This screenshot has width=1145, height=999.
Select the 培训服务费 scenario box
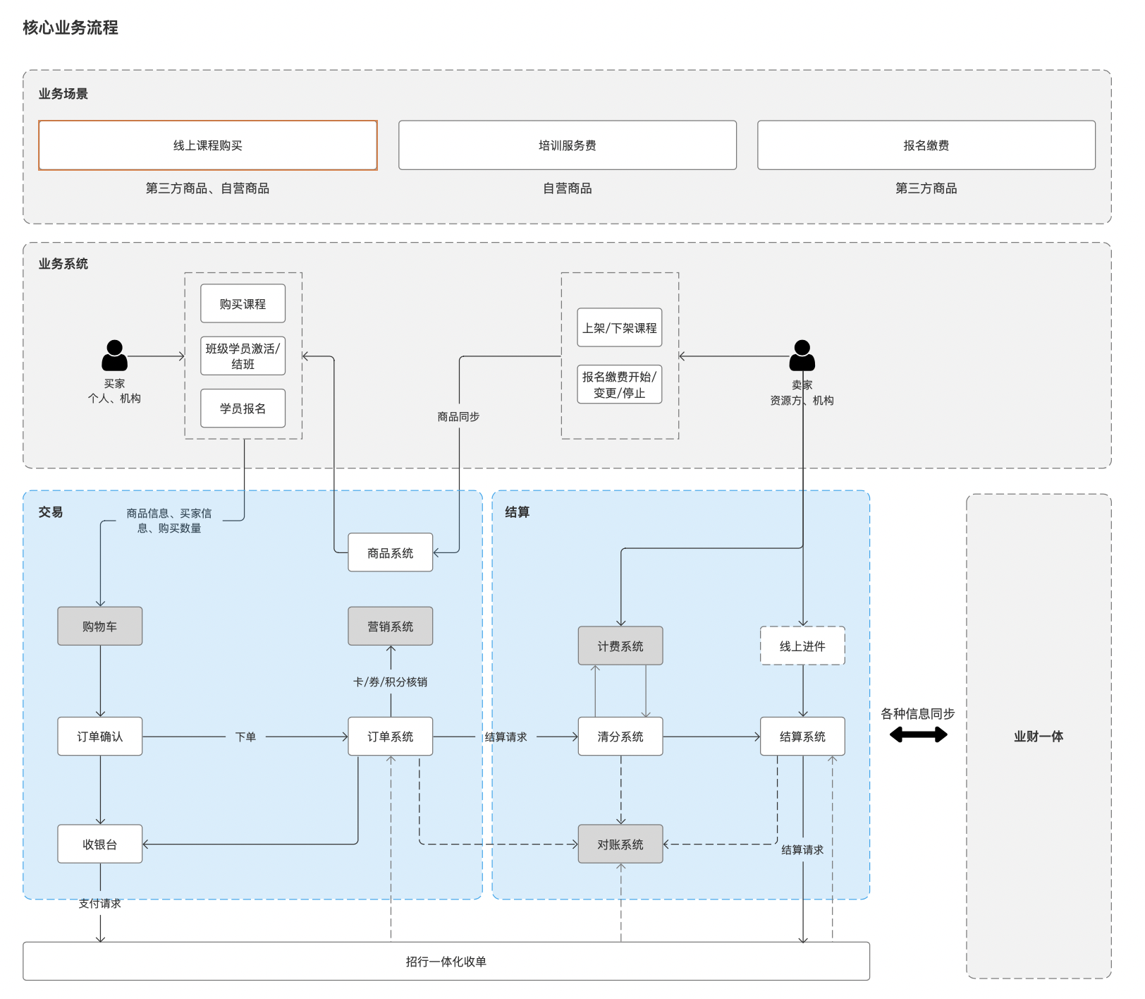568,145
